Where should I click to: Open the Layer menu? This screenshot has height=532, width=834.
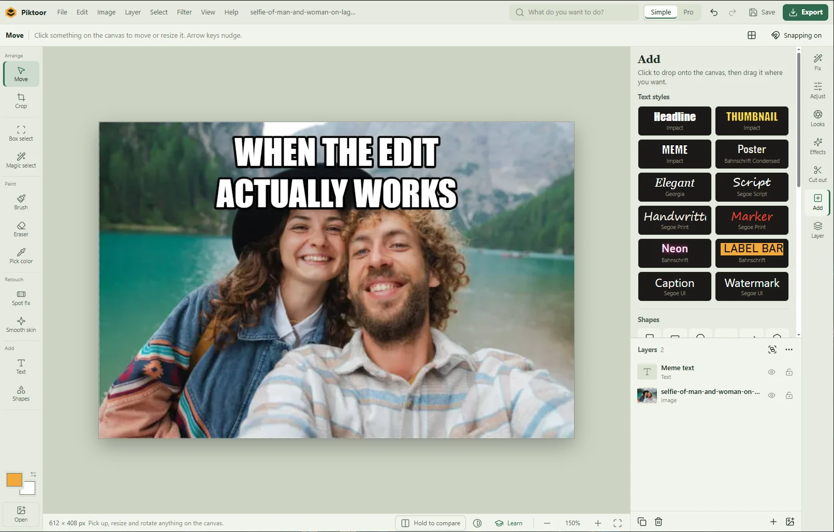pos(133,12)
